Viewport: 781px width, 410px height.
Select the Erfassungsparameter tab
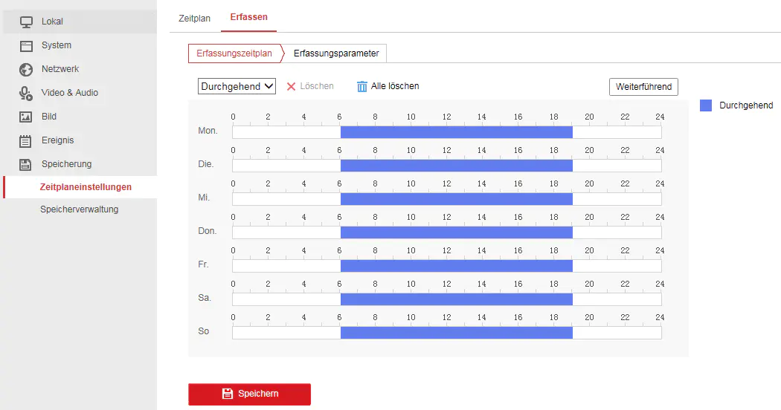click(x=336, y=53)
